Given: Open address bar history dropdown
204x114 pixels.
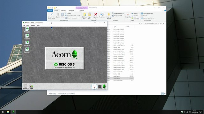Looking at the screenshot, I should (140, 23).
